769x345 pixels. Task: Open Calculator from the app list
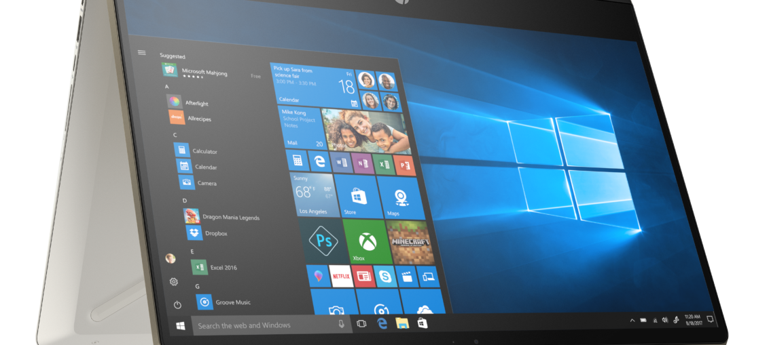pyautogui.click(x=204, y=151)
